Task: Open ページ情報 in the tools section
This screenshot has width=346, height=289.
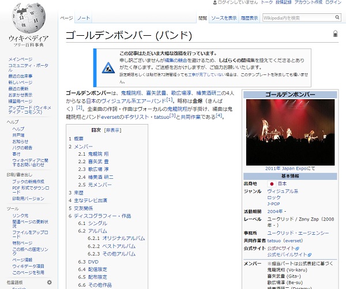Action: click(x=22, y=260)
